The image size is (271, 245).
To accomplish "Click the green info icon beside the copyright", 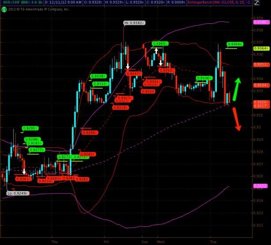I will pos(4,10).
